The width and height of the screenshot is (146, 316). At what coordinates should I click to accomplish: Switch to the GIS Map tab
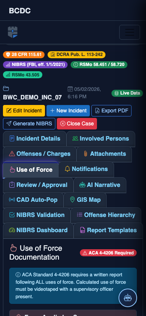pos(85,200)
